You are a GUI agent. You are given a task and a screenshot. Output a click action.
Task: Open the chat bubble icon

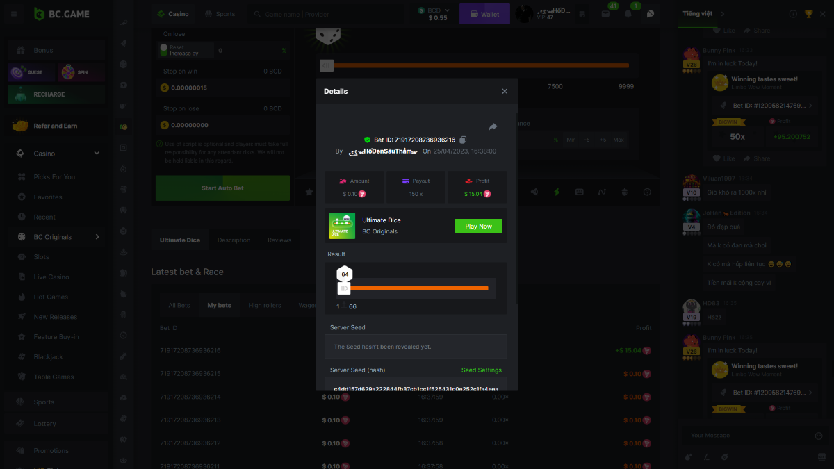click(651, 14)
